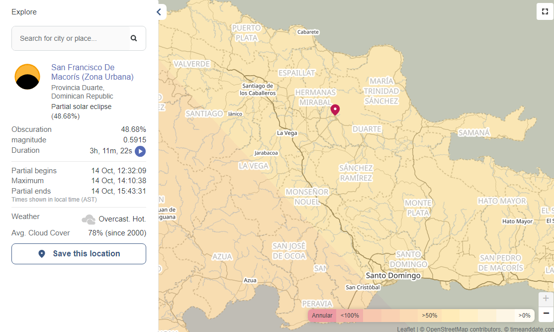Play the eclipse duration animation
554x332 pixels.
click(x=140, y=151)
